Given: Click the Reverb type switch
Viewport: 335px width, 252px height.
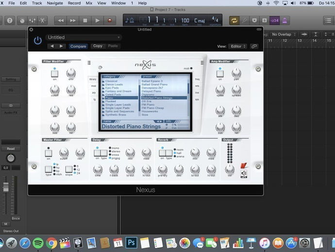Looking at the screenshot, I should (169, 153).
